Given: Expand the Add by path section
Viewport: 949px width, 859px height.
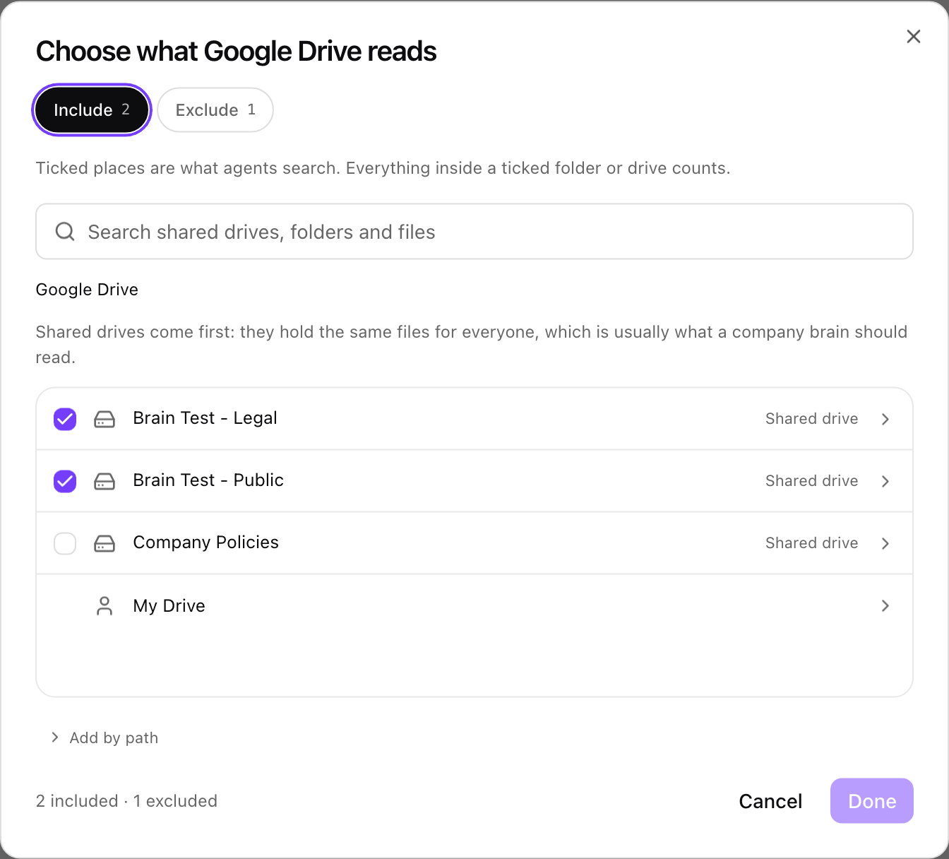Looking at the screenshot, I should pos(105,737).
